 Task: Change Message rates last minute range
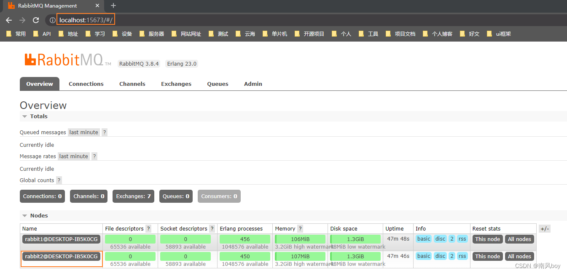click(x=74, y=156)
